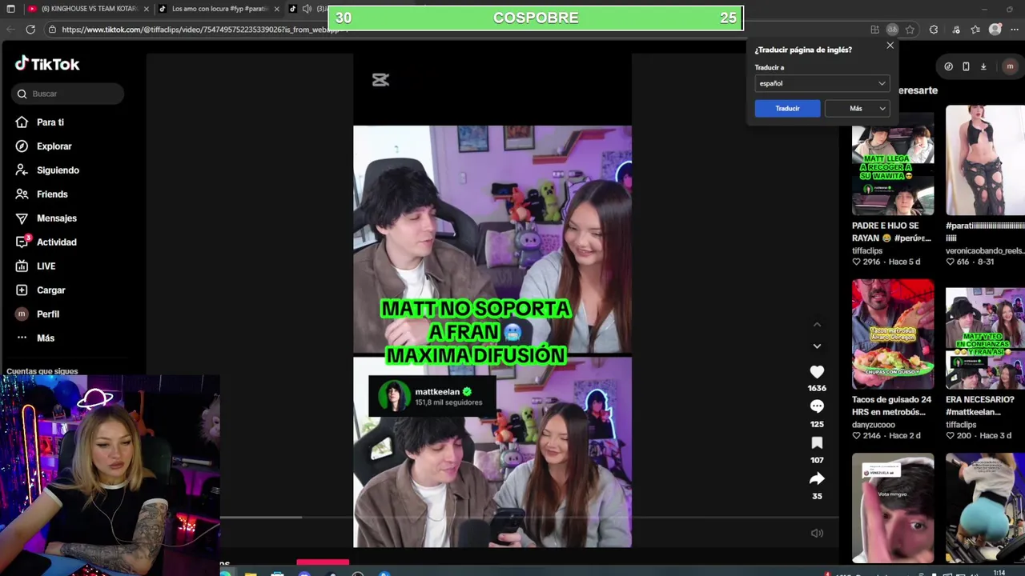
Task: Click the taskbar clock showing 1:14
Action: point(999,573)
